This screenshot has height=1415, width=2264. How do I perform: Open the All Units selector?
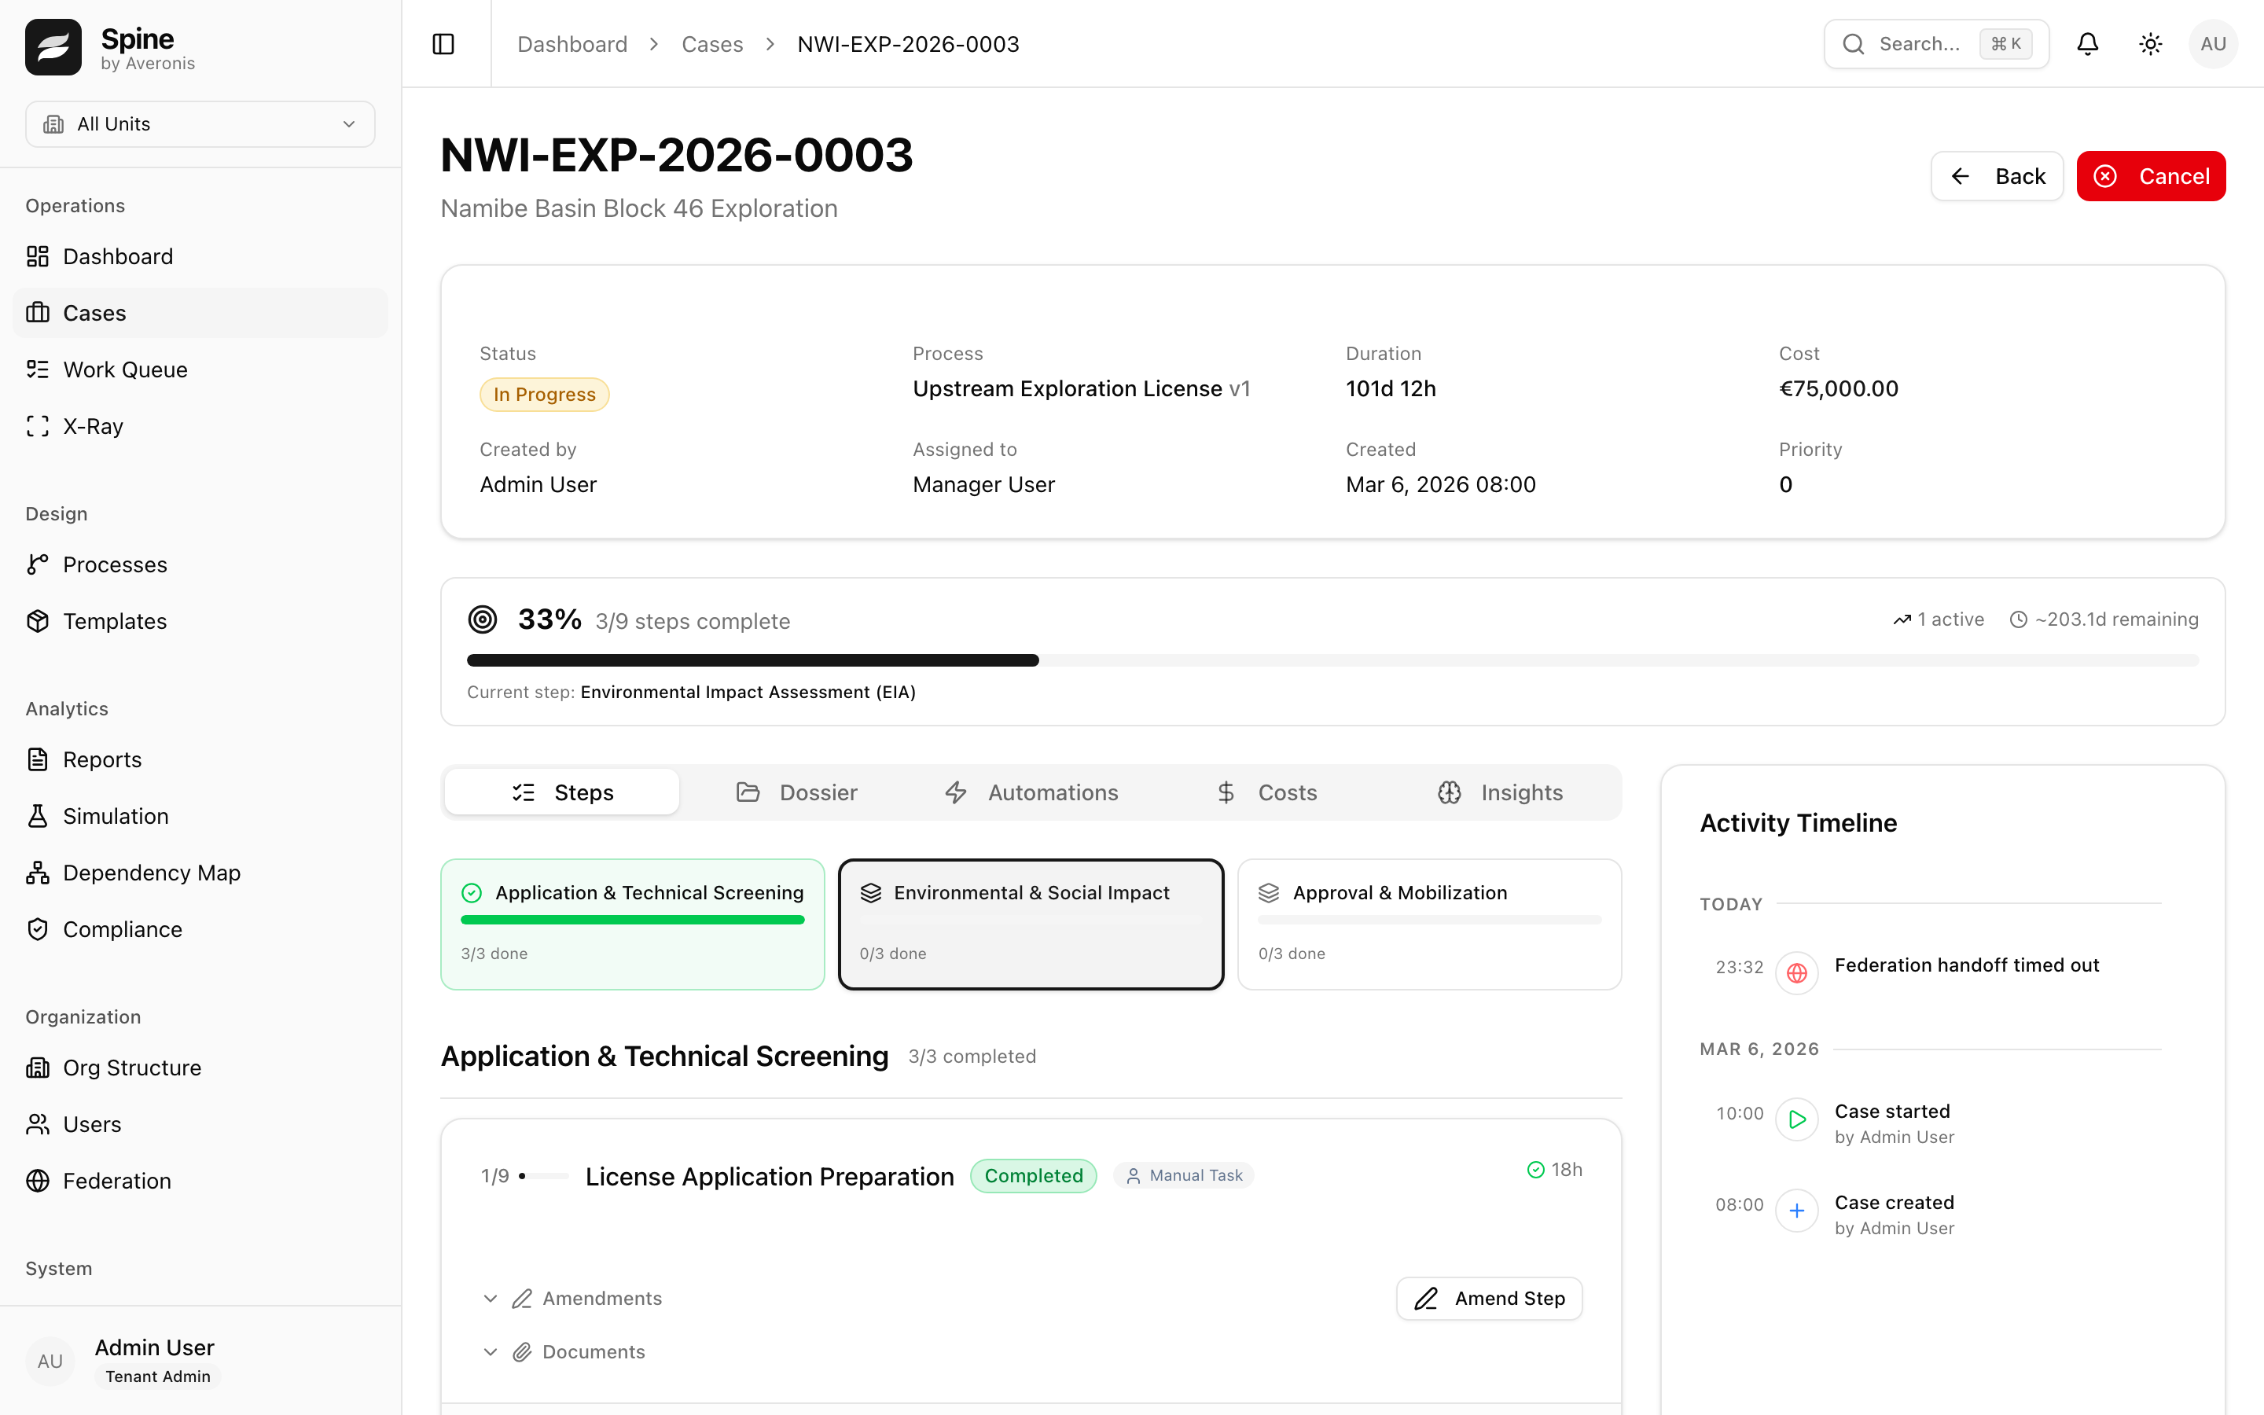(x=200, y=124)
